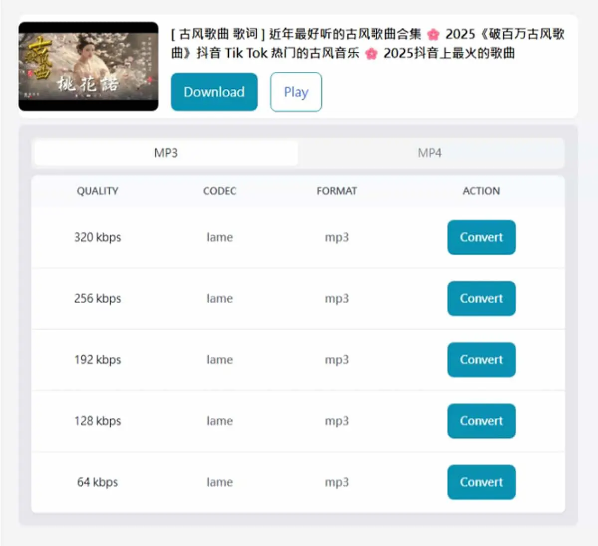Select the 64 kbps quality label
The image size is (598, 546).
click(x=98, y=482)
